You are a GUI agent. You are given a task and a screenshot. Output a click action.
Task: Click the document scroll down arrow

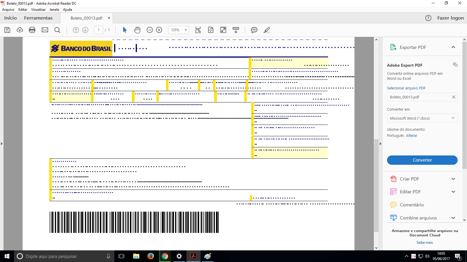(x=376, y=248)
